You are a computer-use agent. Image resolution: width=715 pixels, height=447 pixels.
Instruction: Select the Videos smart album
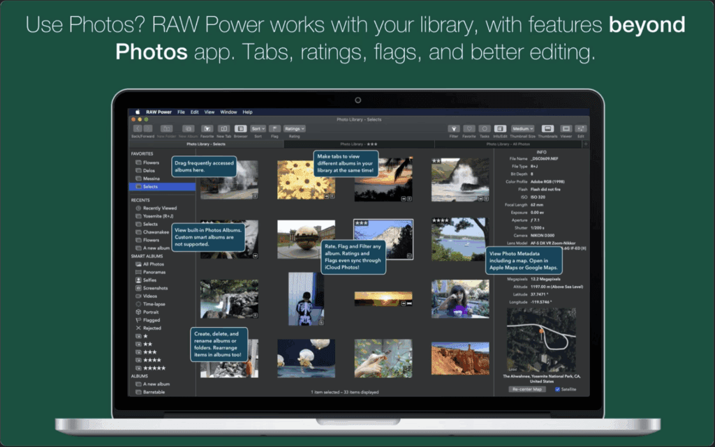pyautogui.click(x=147, y=296)
